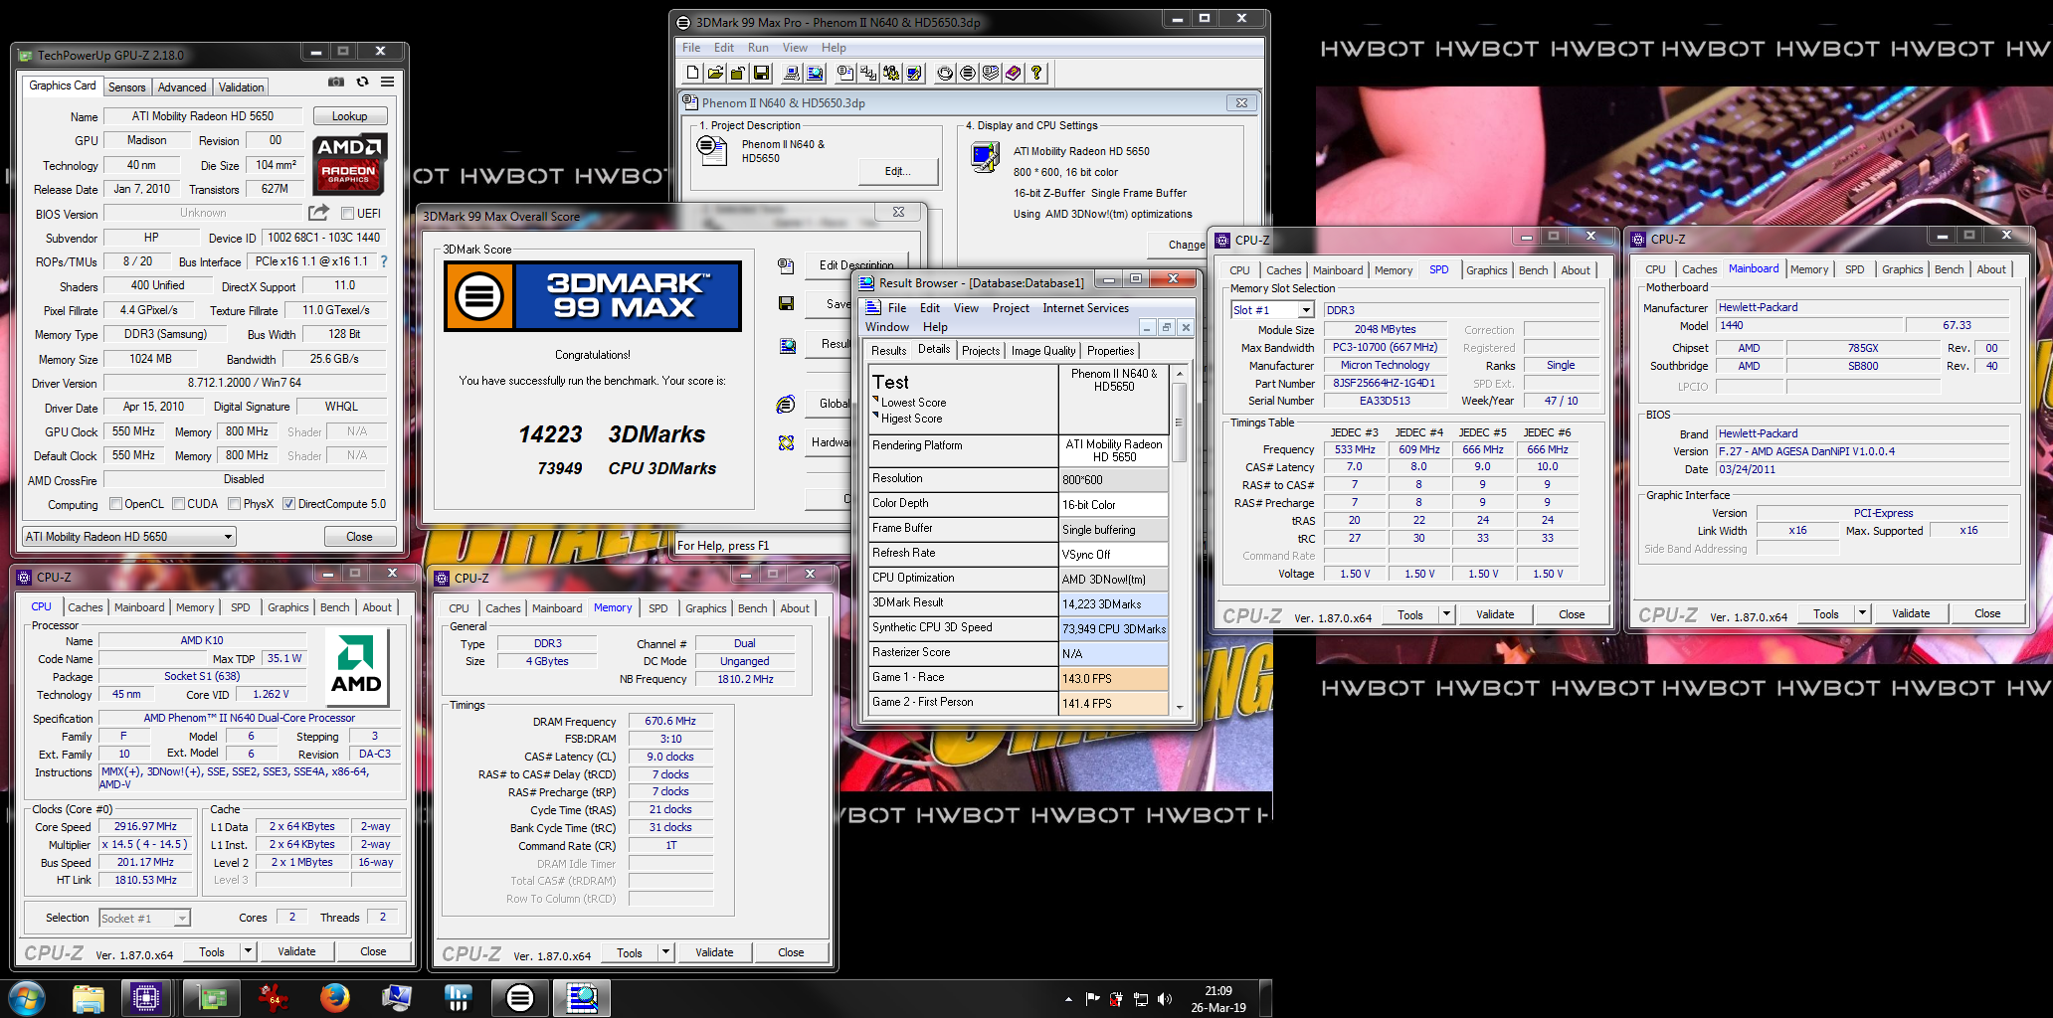Click the Bus Interface question mark in GPU-Z

384,261
